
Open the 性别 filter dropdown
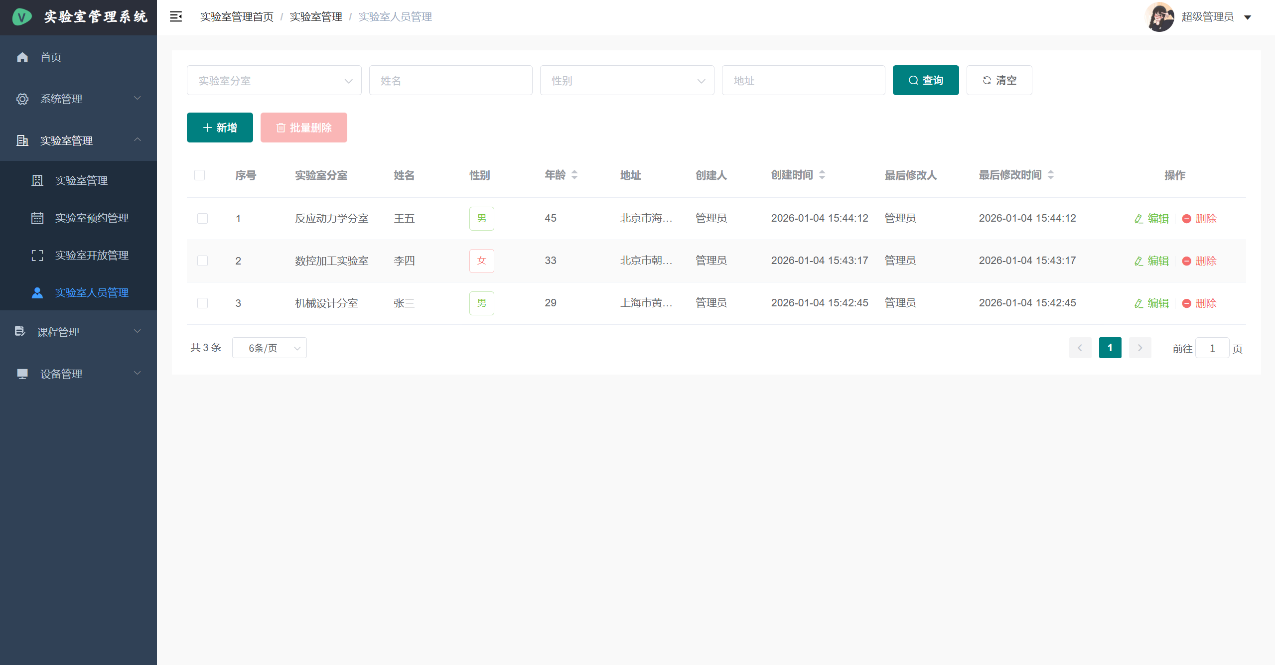627,81
